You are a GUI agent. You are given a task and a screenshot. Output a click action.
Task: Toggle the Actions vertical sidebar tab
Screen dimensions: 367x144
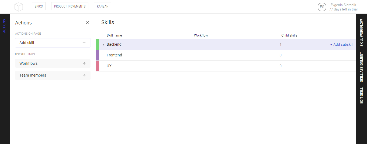[4, 26]
